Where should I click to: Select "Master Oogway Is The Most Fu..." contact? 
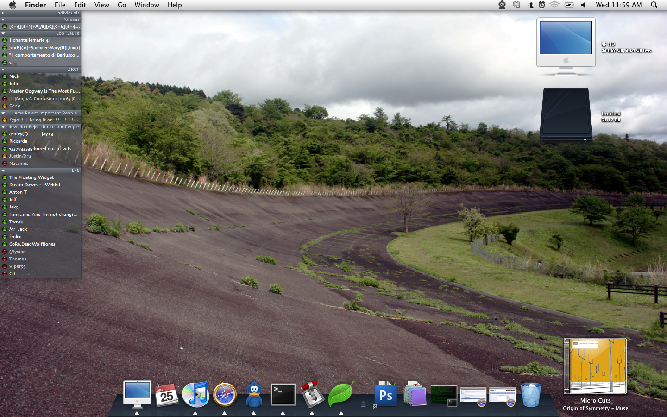41,91
